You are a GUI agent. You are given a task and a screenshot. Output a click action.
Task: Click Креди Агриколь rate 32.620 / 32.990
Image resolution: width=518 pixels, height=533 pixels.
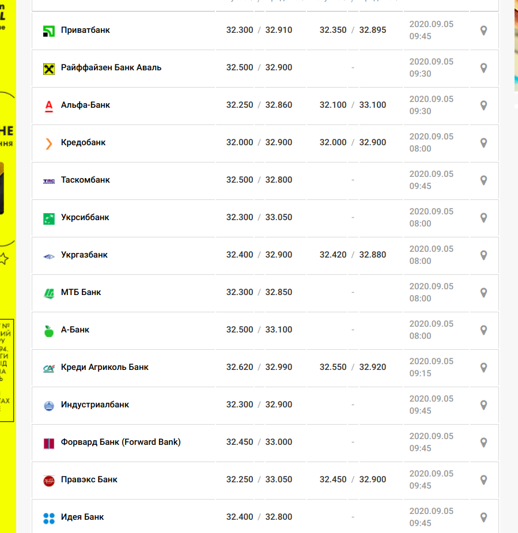pos(259,367)
